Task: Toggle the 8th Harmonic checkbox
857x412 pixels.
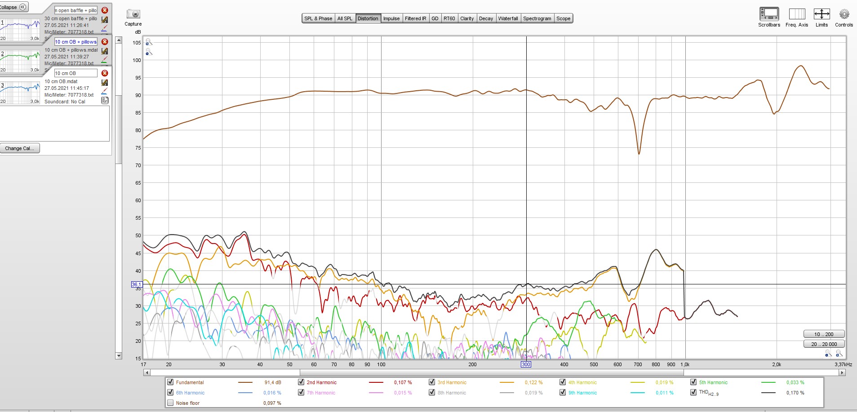Action: coord(432,392)
